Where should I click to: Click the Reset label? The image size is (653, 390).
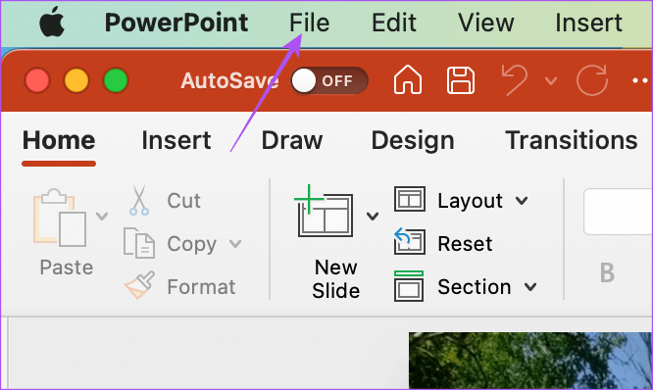pos(465,243)
